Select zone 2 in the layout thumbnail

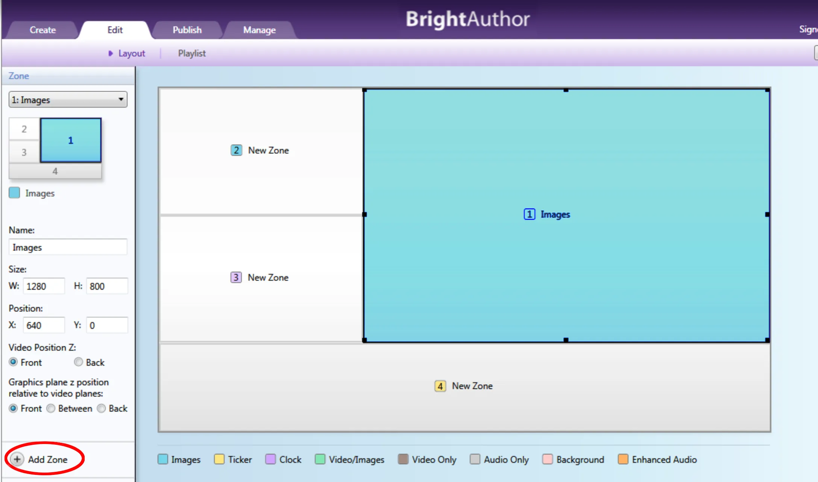[x=24, y=129]
